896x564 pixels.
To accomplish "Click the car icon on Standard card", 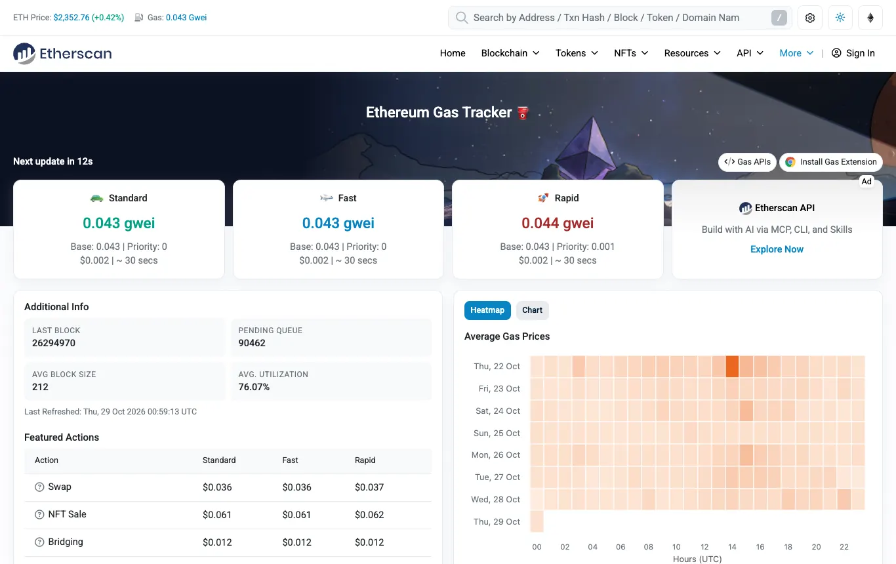I will point(97,198).
